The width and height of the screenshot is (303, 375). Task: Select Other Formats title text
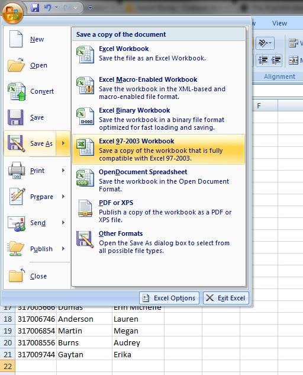pos(121,233)
